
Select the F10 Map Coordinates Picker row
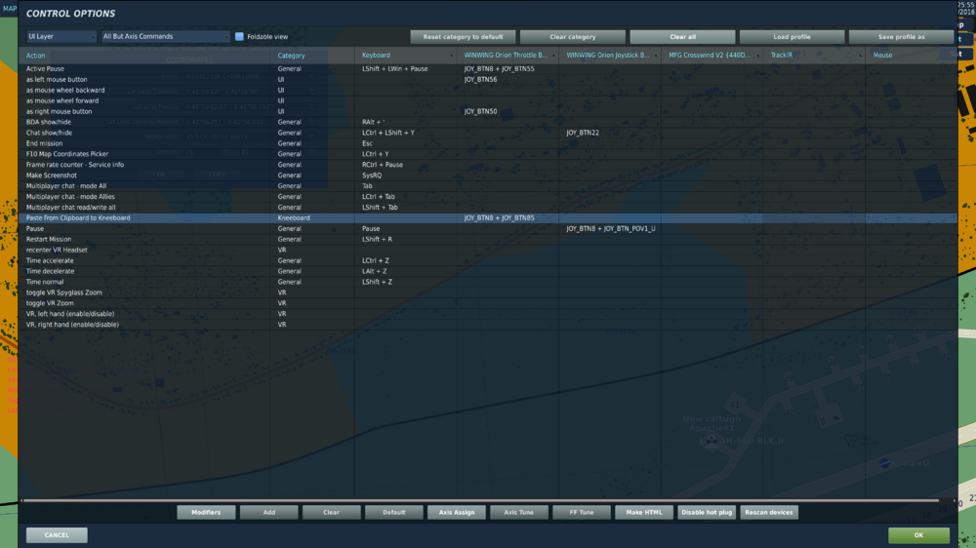click(487, 154)
